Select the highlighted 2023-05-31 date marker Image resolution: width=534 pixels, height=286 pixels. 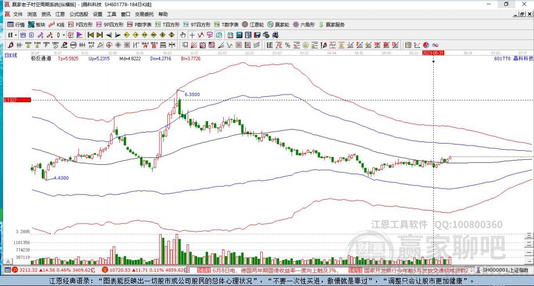pyautogui.click(x=433, y=53)
